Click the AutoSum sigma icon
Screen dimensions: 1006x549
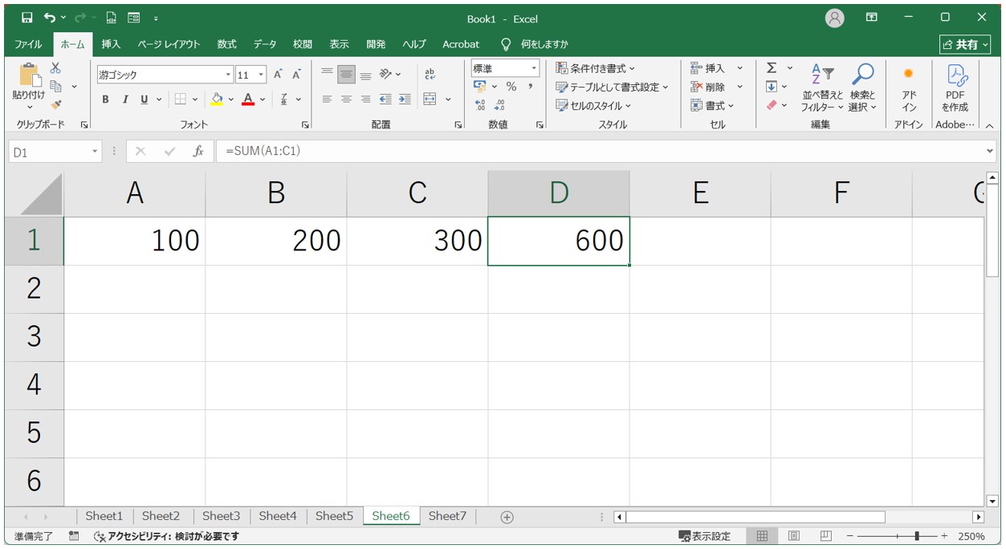(x=772, y=68)
